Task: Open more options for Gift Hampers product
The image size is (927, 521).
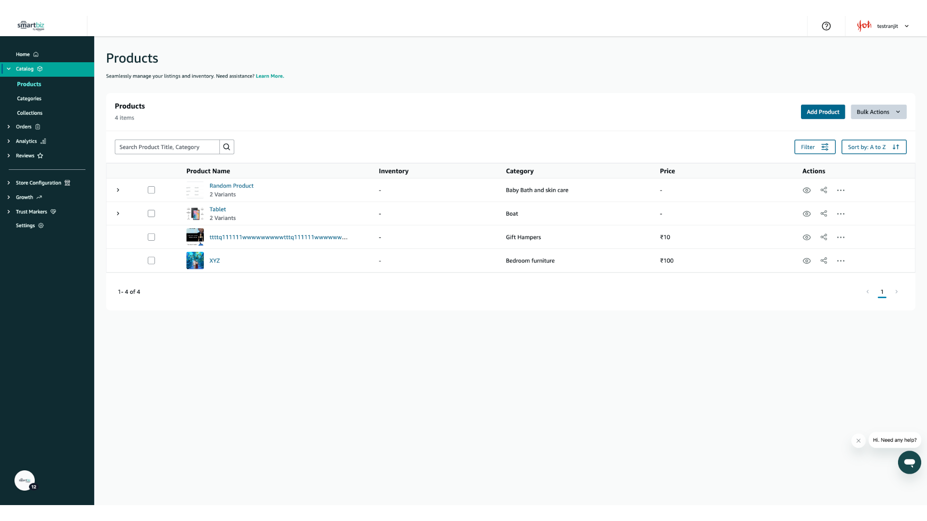Action: [841, 237]
